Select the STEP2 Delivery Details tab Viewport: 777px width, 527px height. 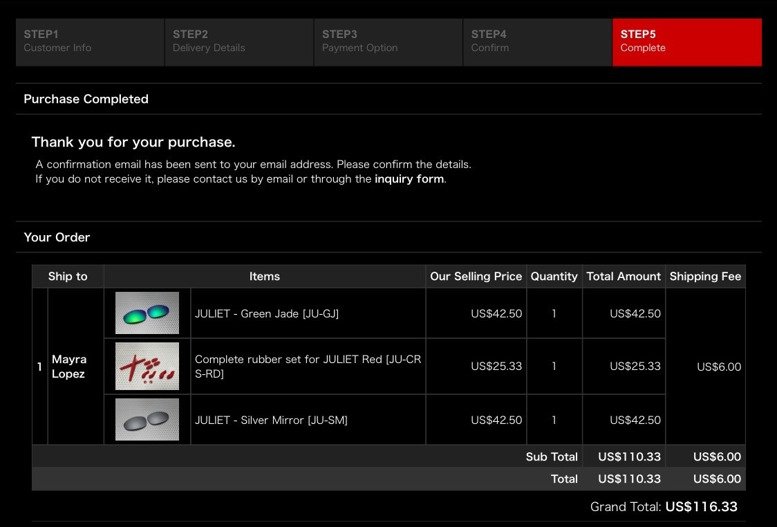238,41
